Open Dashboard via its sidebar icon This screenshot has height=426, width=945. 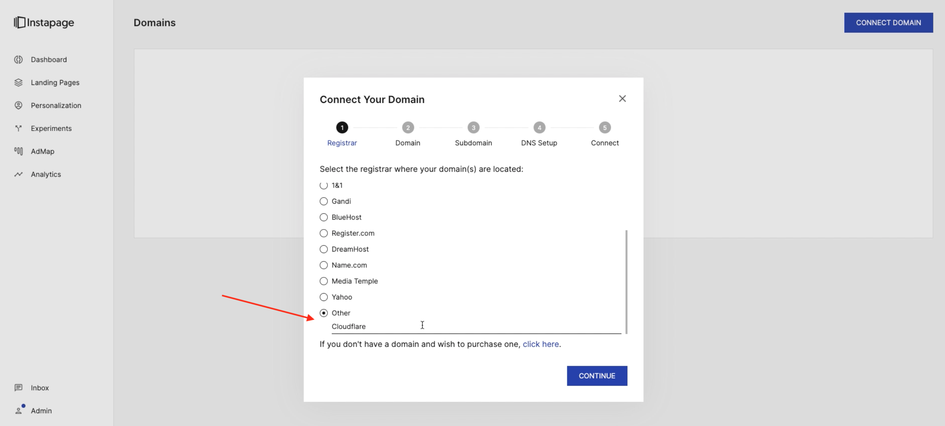[x=18, y=60]
